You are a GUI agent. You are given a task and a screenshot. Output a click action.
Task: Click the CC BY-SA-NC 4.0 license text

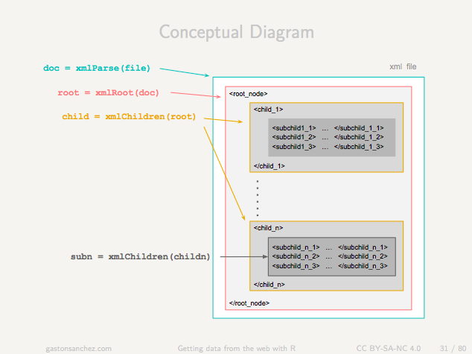pos(389,348)
